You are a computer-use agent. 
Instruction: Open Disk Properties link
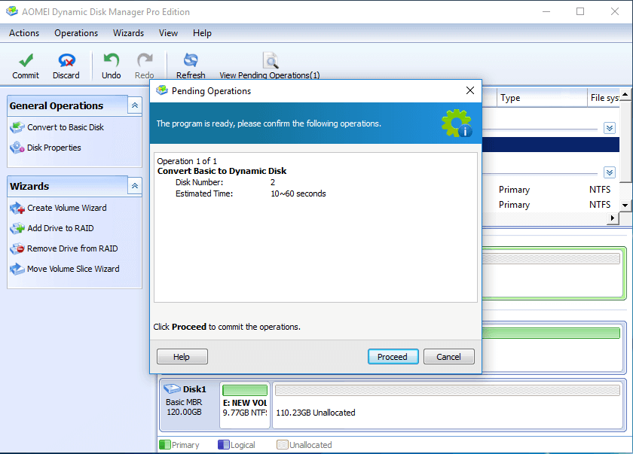[x=54, y=148]
